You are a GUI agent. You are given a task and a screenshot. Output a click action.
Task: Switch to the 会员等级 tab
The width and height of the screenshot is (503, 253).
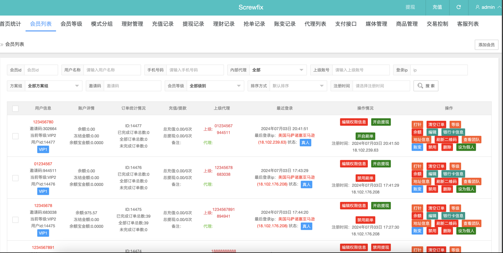71,24
